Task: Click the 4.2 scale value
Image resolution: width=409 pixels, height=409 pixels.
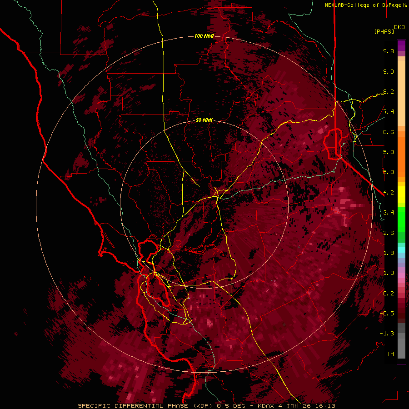Action: tap(389, 193)
